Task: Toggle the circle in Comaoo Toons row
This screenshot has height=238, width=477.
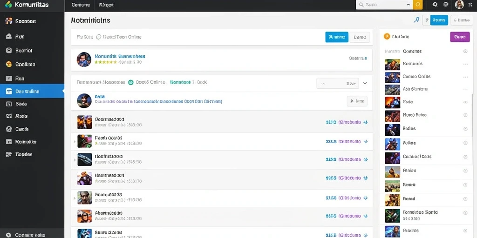Action: click(x=465, y=157)
